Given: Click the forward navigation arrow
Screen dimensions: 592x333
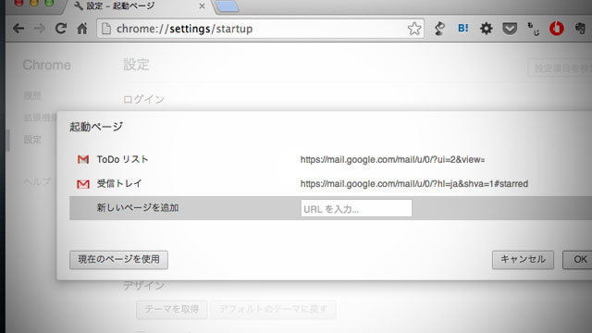Looking at the screenshot, I should coord(39,29).
